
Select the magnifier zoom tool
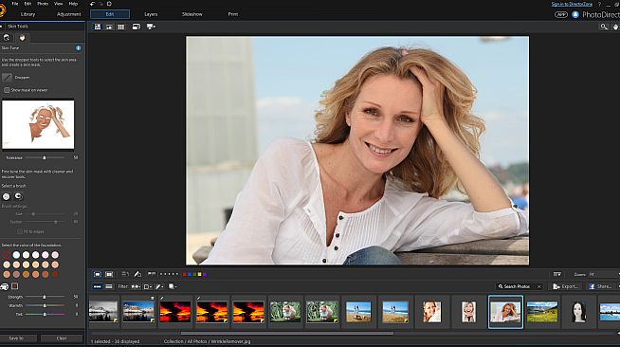tap(604, 27)
